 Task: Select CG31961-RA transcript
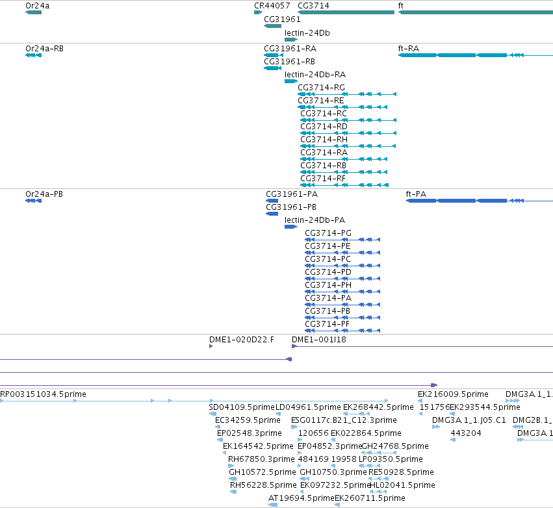(x=290, y=49)
